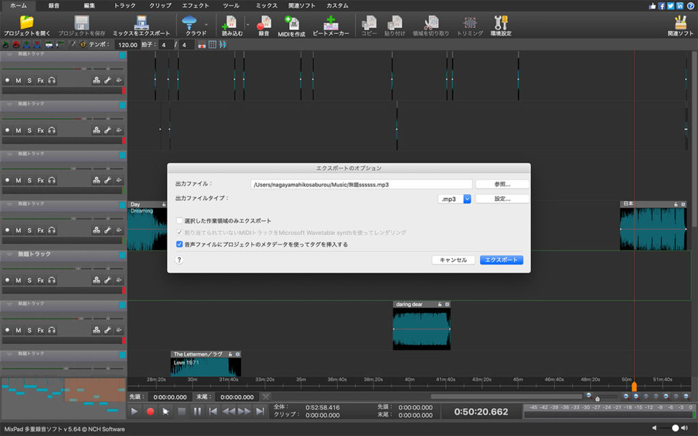The height and width of the screenshot is (436, 698).
Task: Collapse the The Lettermen track with its triangle
Action: (x=9, y=354)
